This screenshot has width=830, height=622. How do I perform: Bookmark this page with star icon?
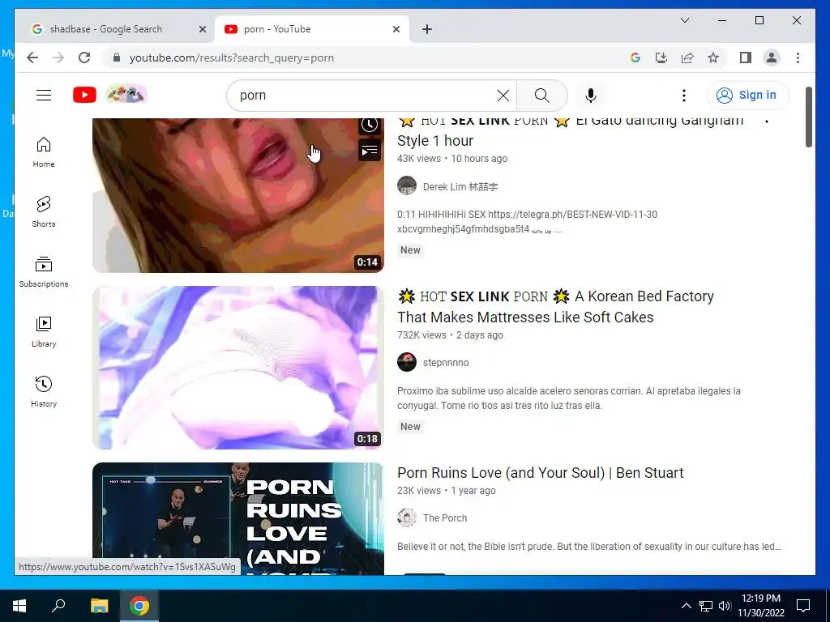click(x=713, y=58)
